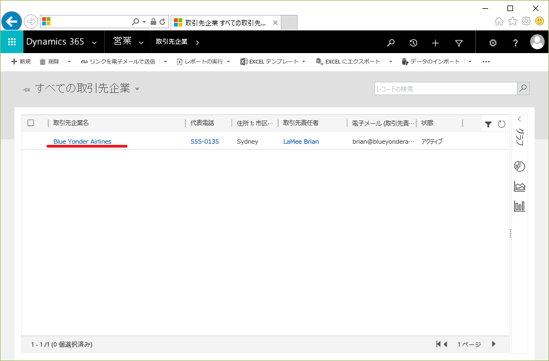Viewport: 549px width, 361px height.
Task: Open a new blank browser tab
Action: click(289, 22)
